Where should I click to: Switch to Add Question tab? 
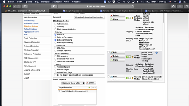click(x=164, y=11)
